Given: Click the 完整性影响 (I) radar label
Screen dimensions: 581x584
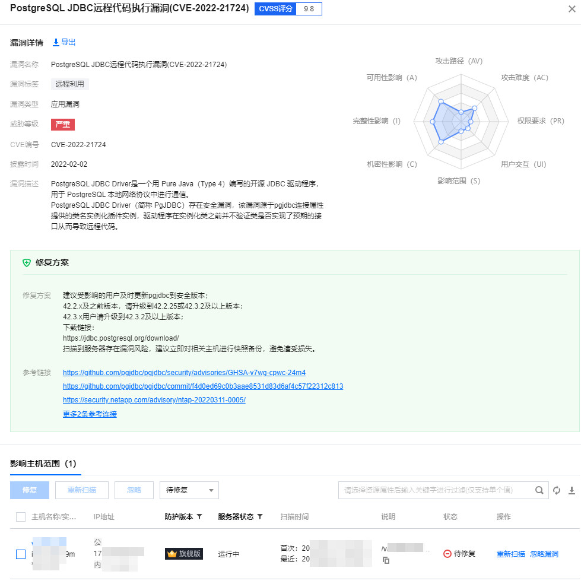Looking at the screenshot, I should pos(376,121).
